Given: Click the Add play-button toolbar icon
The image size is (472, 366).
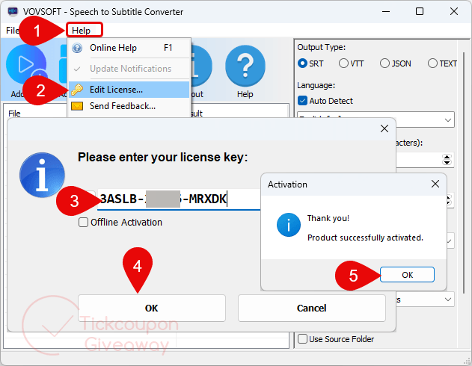Looking at the screenshot, I should coord(26,64).
